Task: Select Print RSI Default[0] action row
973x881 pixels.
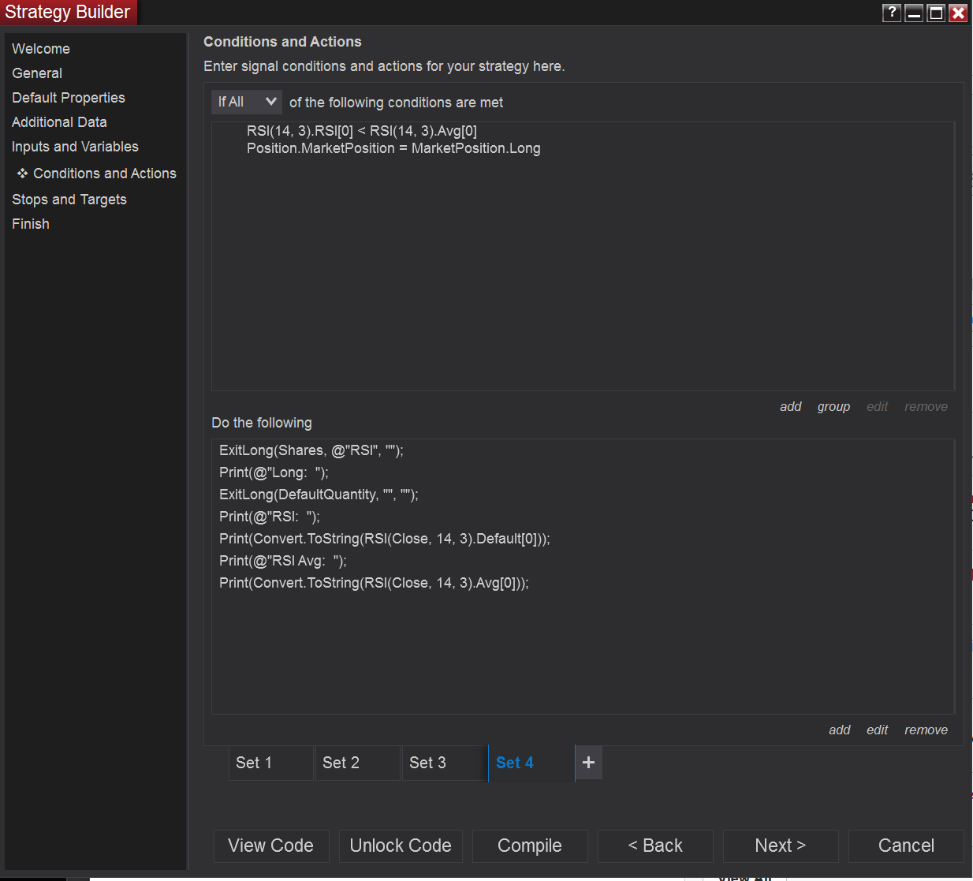Action: click(385, 539)
